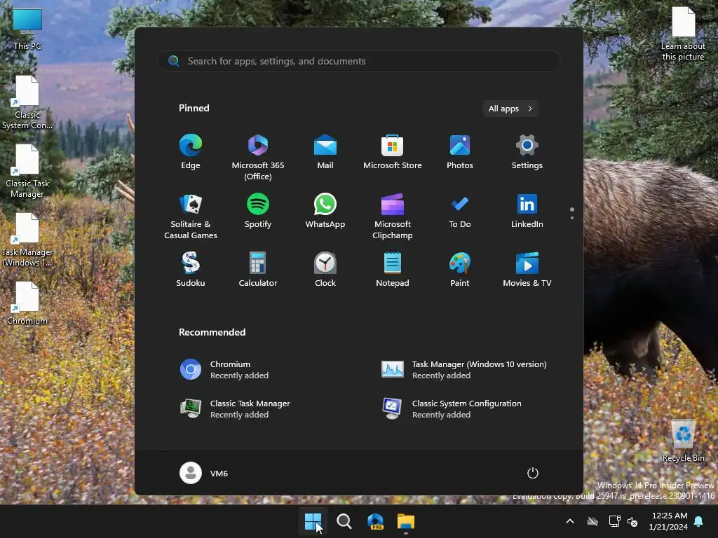Click the power button in Start menu
Screen dimensions: 718x538
[x=533, y=473]
